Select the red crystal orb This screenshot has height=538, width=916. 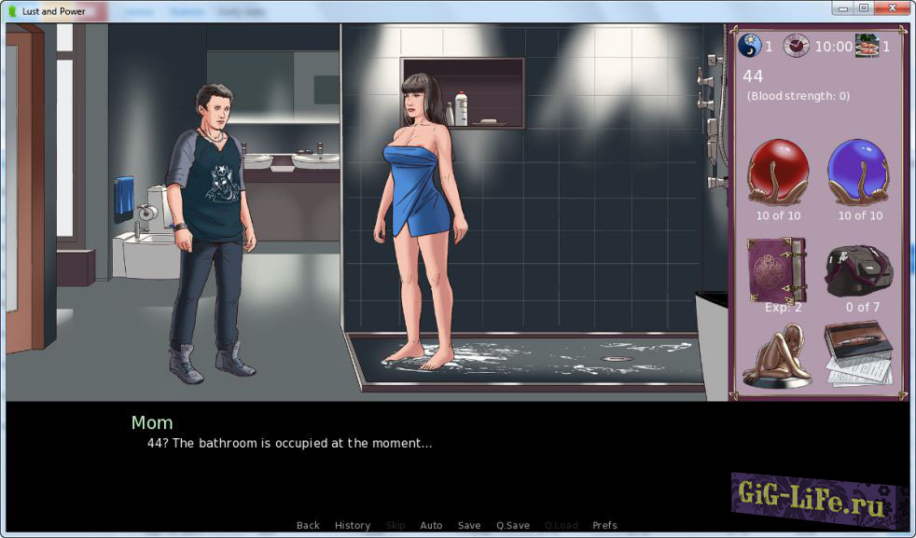point(778,172)
